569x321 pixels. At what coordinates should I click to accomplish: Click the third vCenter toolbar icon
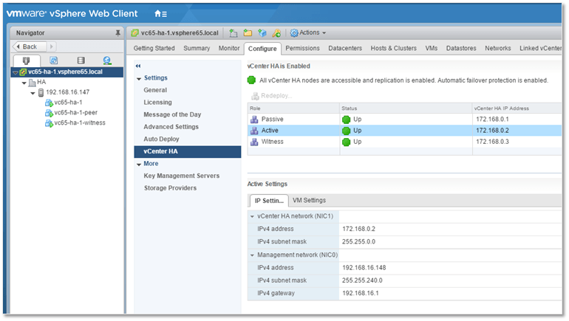coord(262,33)
